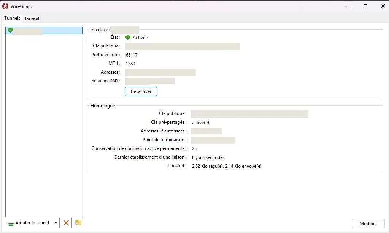389x233 pixels.
Task: Click the green shield icon in the tunnel list
Action: click(10, 30)
